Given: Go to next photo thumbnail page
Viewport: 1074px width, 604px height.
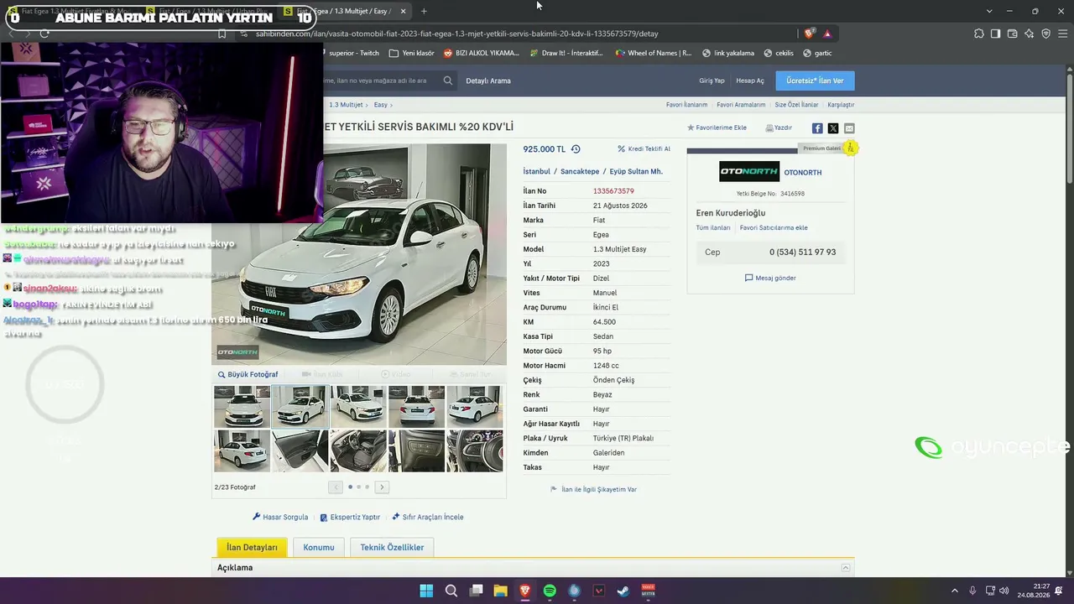Looking at the screenshot, I should [x=382, y=487].
